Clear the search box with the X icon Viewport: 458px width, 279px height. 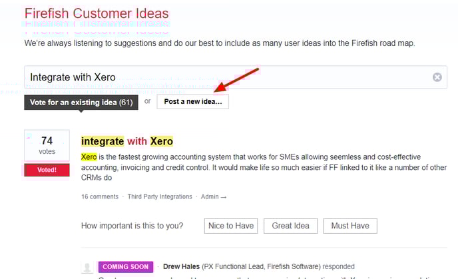click(437, 77)
